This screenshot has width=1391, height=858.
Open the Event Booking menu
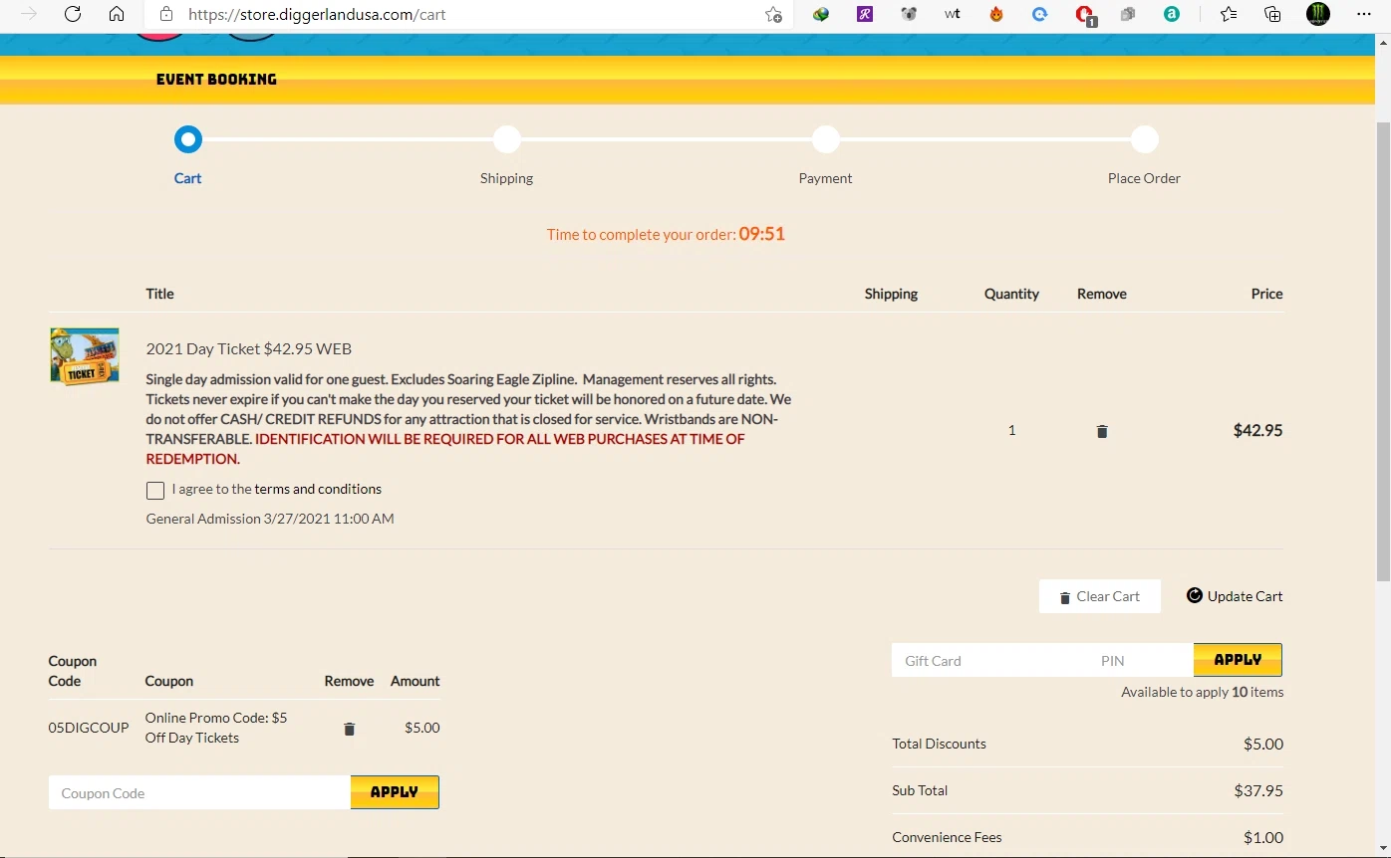216,80
